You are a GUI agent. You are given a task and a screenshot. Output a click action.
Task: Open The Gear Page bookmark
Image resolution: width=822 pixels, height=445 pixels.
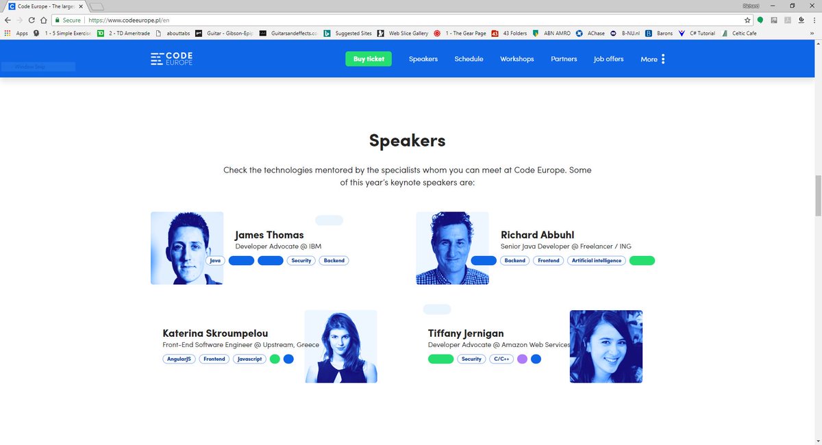[x=459, y=33]
